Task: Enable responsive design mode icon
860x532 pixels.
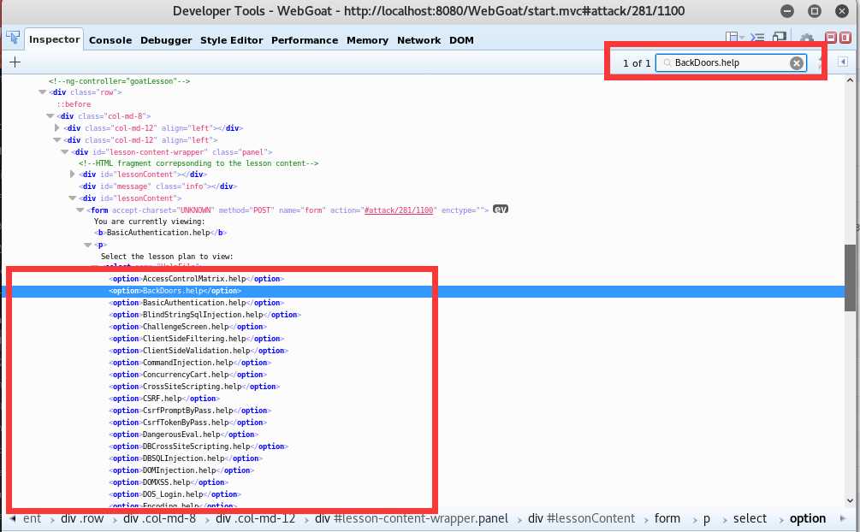Action: tap(780, 38)
